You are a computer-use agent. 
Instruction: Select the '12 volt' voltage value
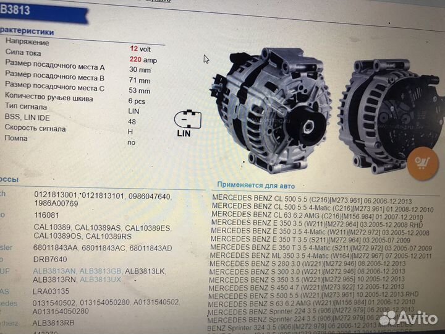140,49
